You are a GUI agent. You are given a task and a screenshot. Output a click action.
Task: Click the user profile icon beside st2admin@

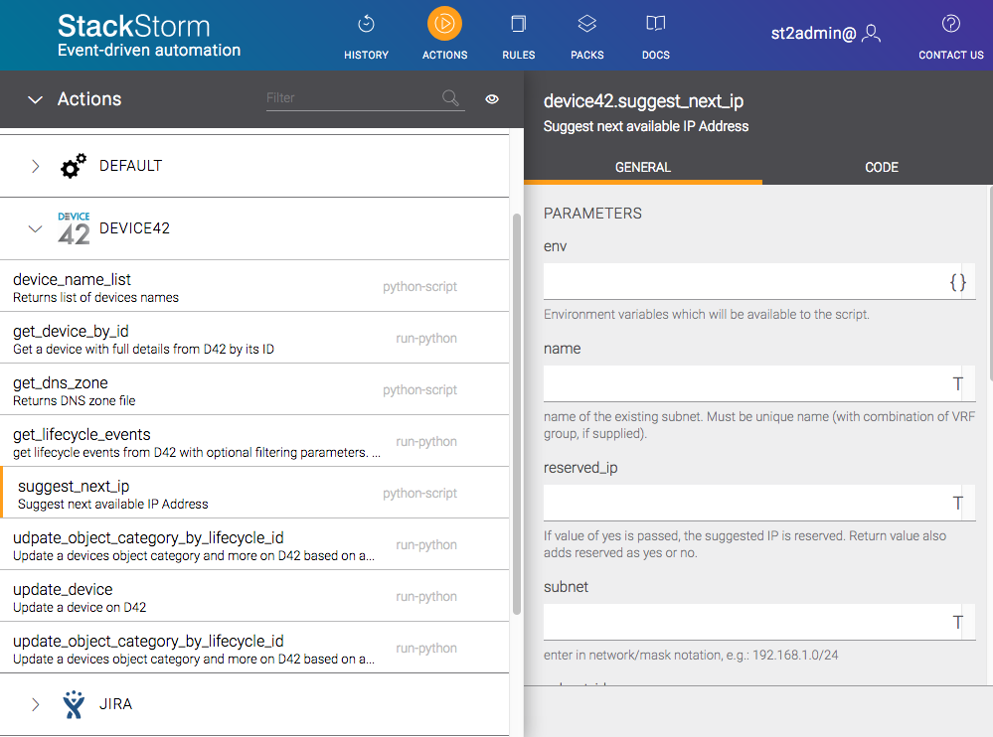[872, 34]
